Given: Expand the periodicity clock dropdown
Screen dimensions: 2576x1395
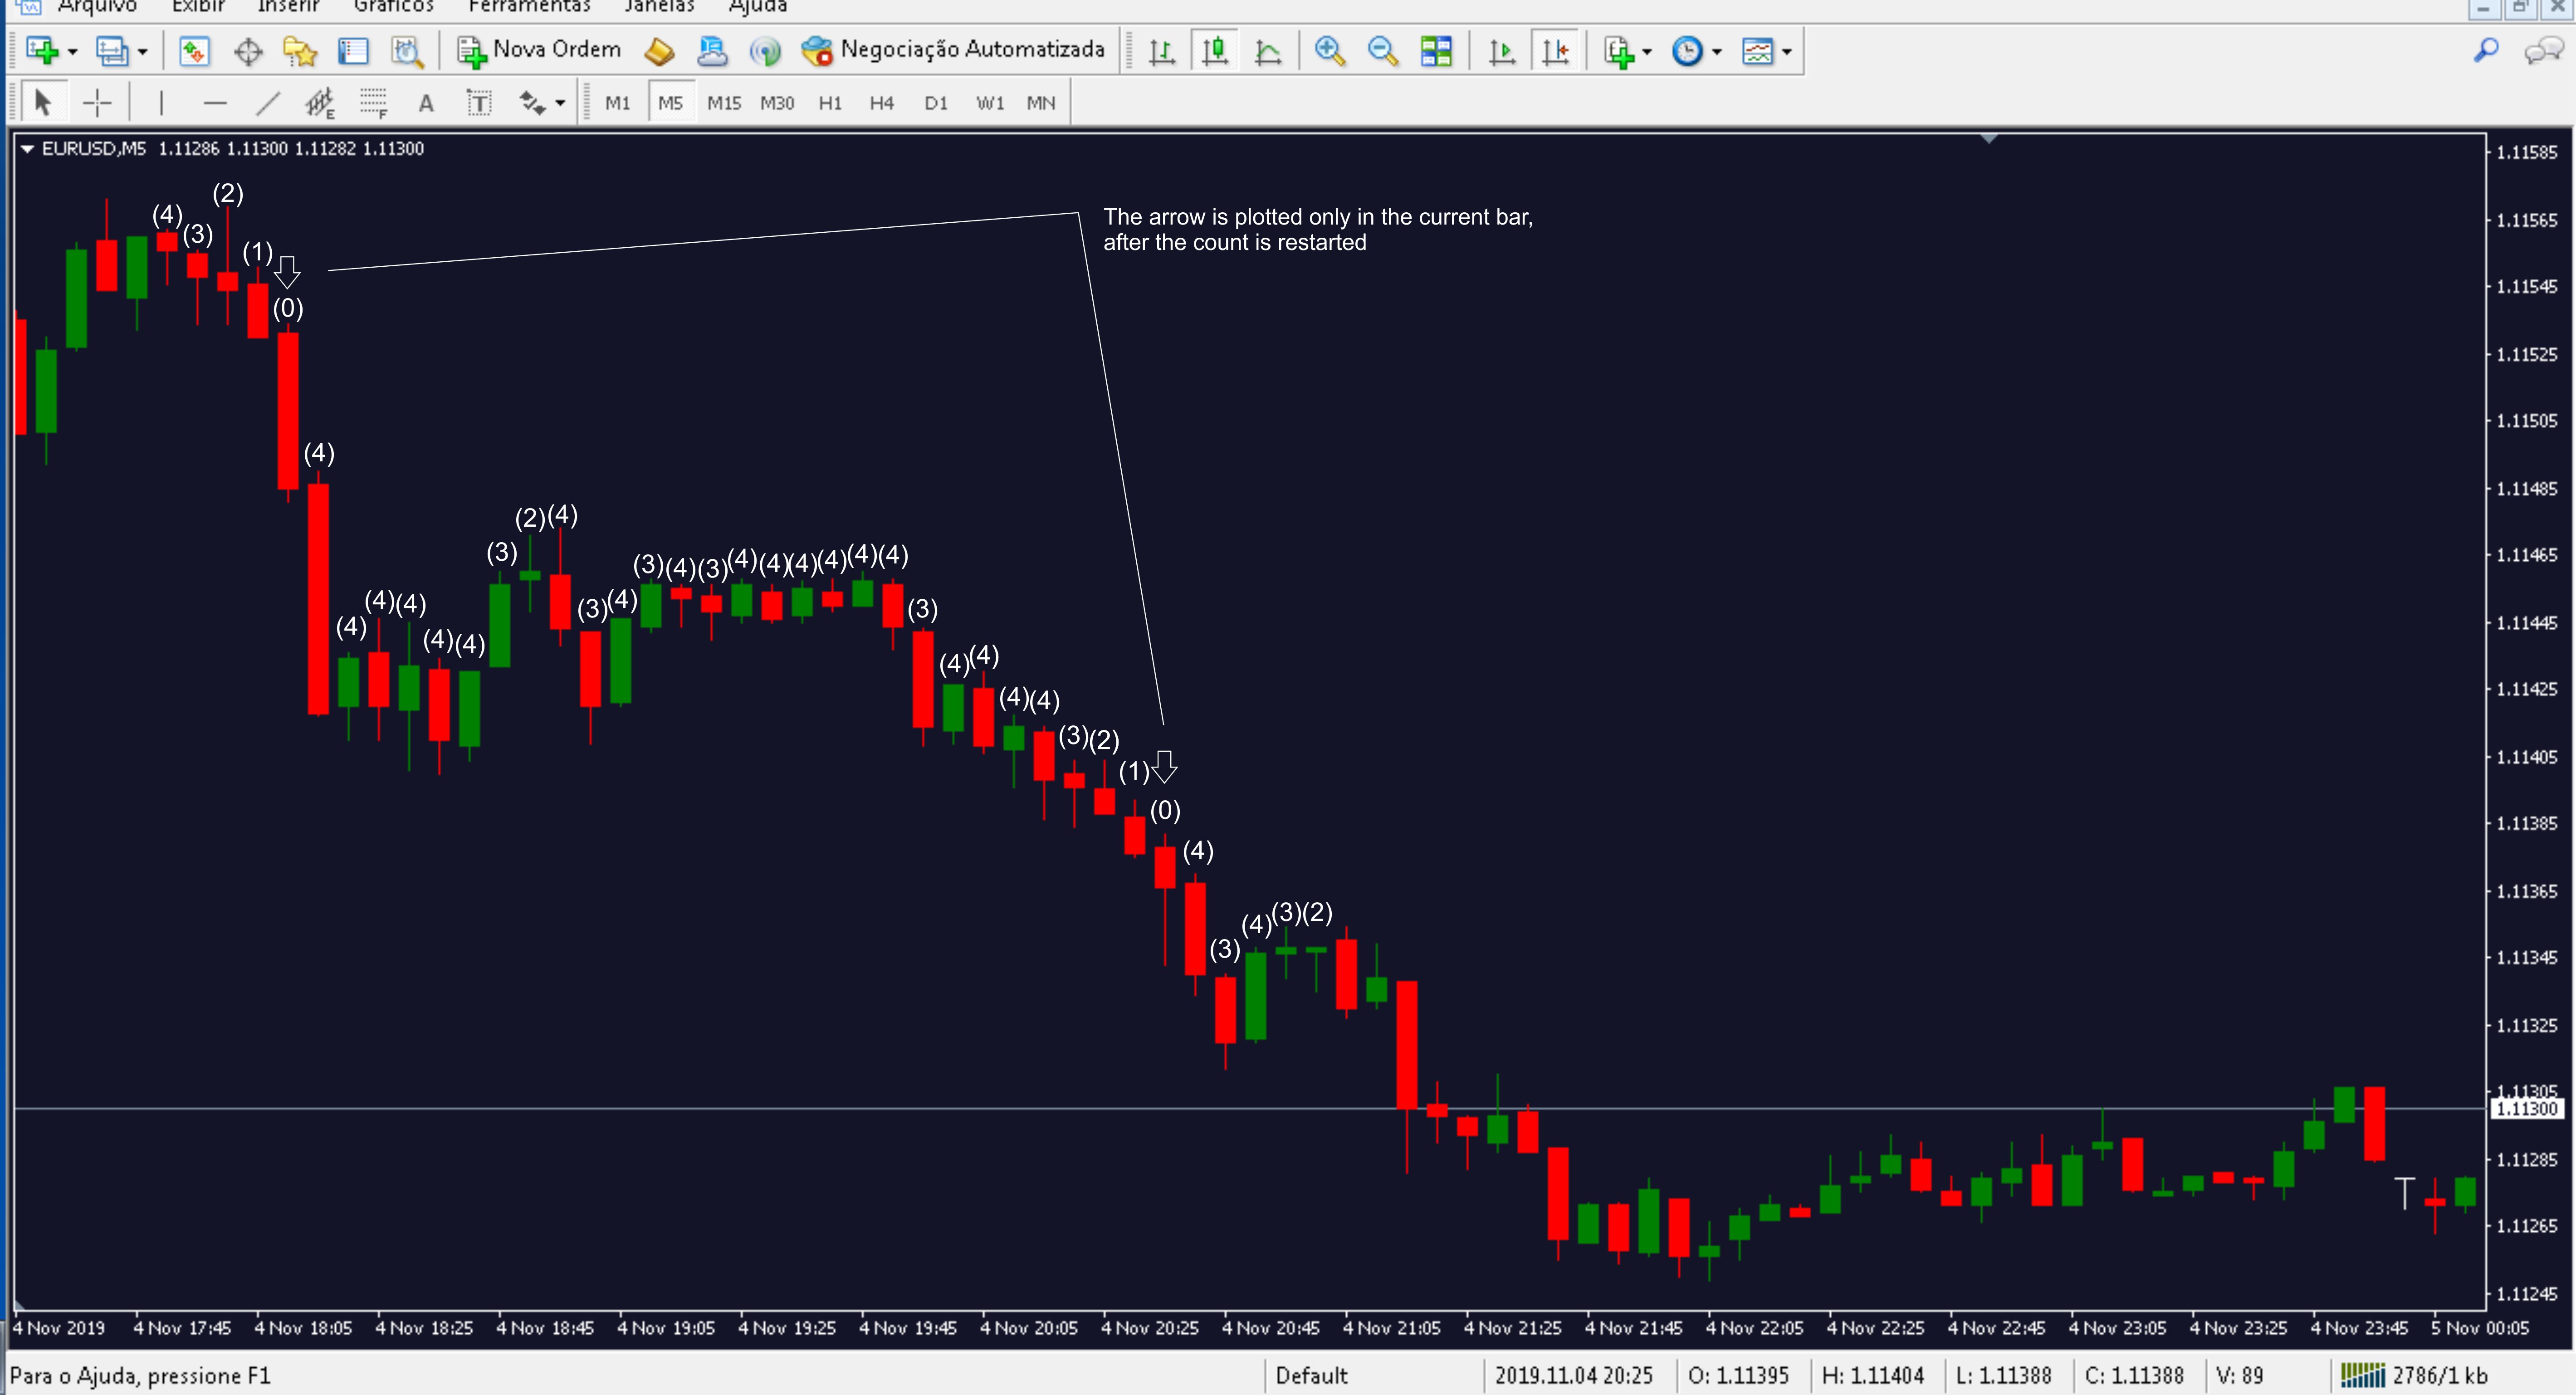Looking at the screenshot, I should click(1717, 51).
